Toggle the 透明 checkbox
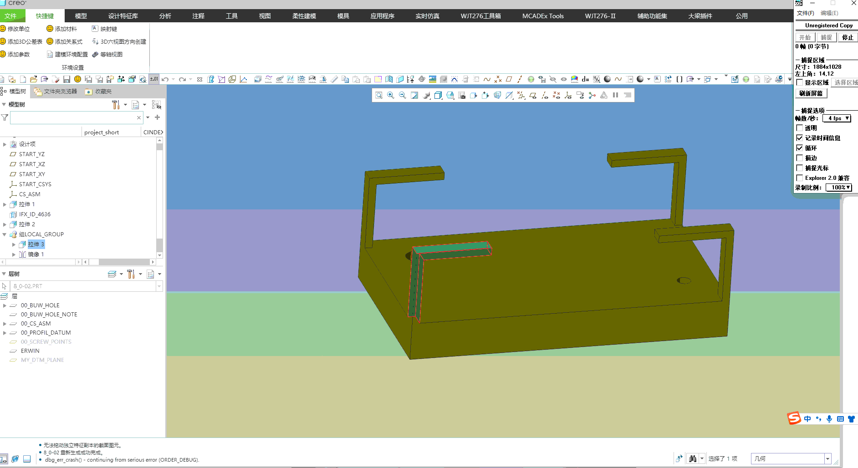Image resolution: width=858 pixels, height=468 pixels. click(x=799, y=128)
